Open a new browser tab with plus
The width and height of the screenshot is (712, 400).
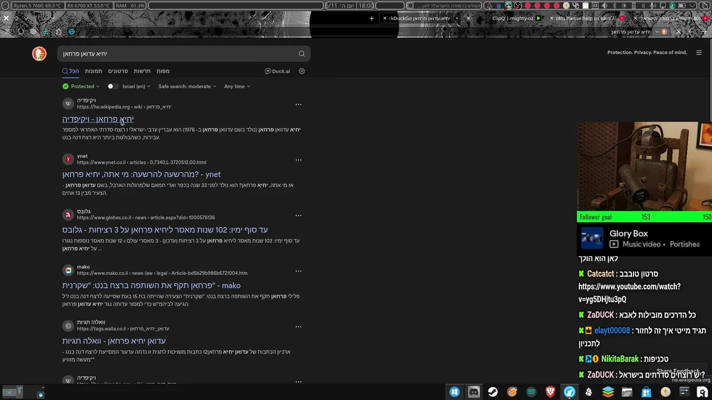372,18
